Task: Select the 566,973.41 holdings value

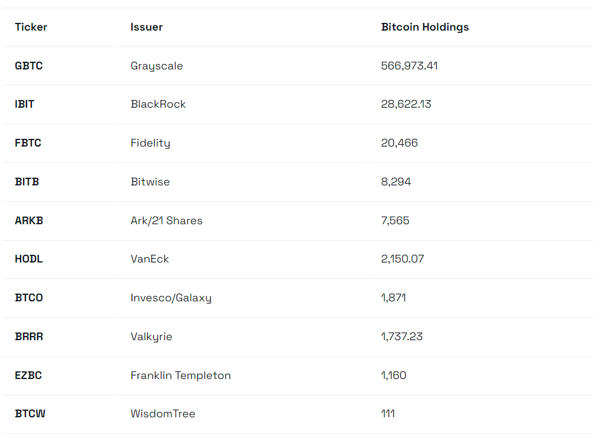Action: tap(409, 66)
